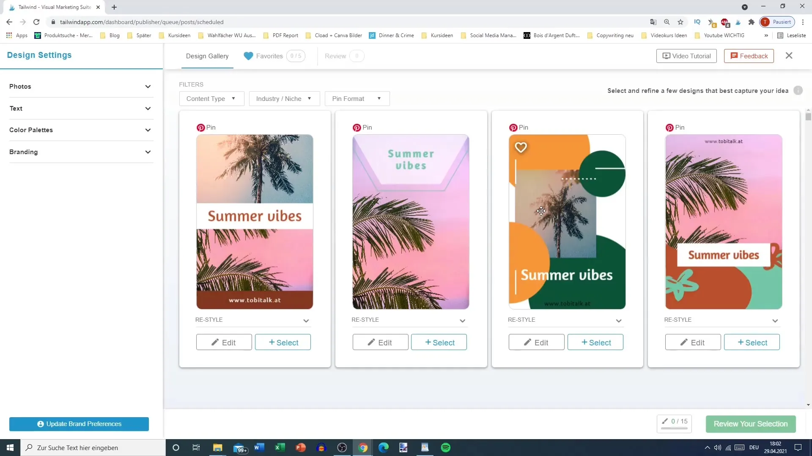The height and width of the screenshot is (456, 812).
Task: Click the Feedback icon button
Action: tap(737, 56)
